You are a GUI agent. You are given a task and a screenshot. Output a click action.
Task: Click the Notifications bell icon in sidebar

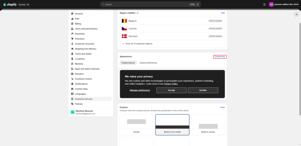coord(72,84)
